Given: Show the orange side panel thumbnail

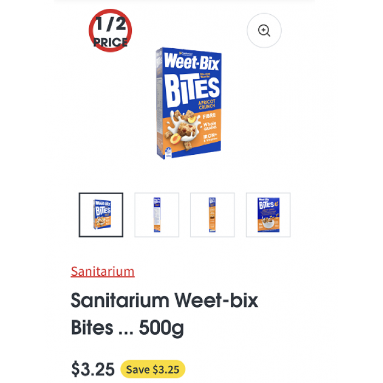Looking at the screenshot, I should coord(212,215).
